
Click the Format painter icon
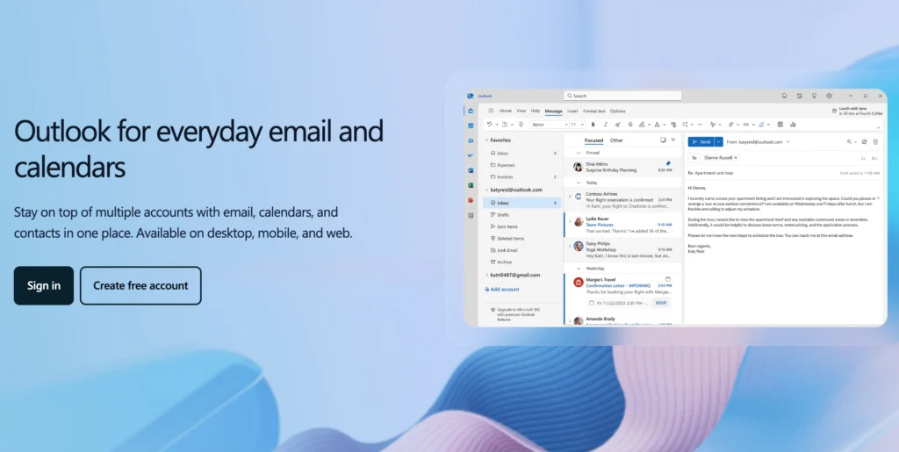(x=521, y=125)
